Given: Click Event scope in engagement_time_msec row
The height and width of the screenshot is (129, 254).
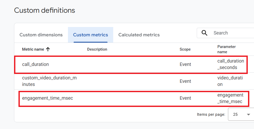Looking at the screenshot, I should coord(185,98).
